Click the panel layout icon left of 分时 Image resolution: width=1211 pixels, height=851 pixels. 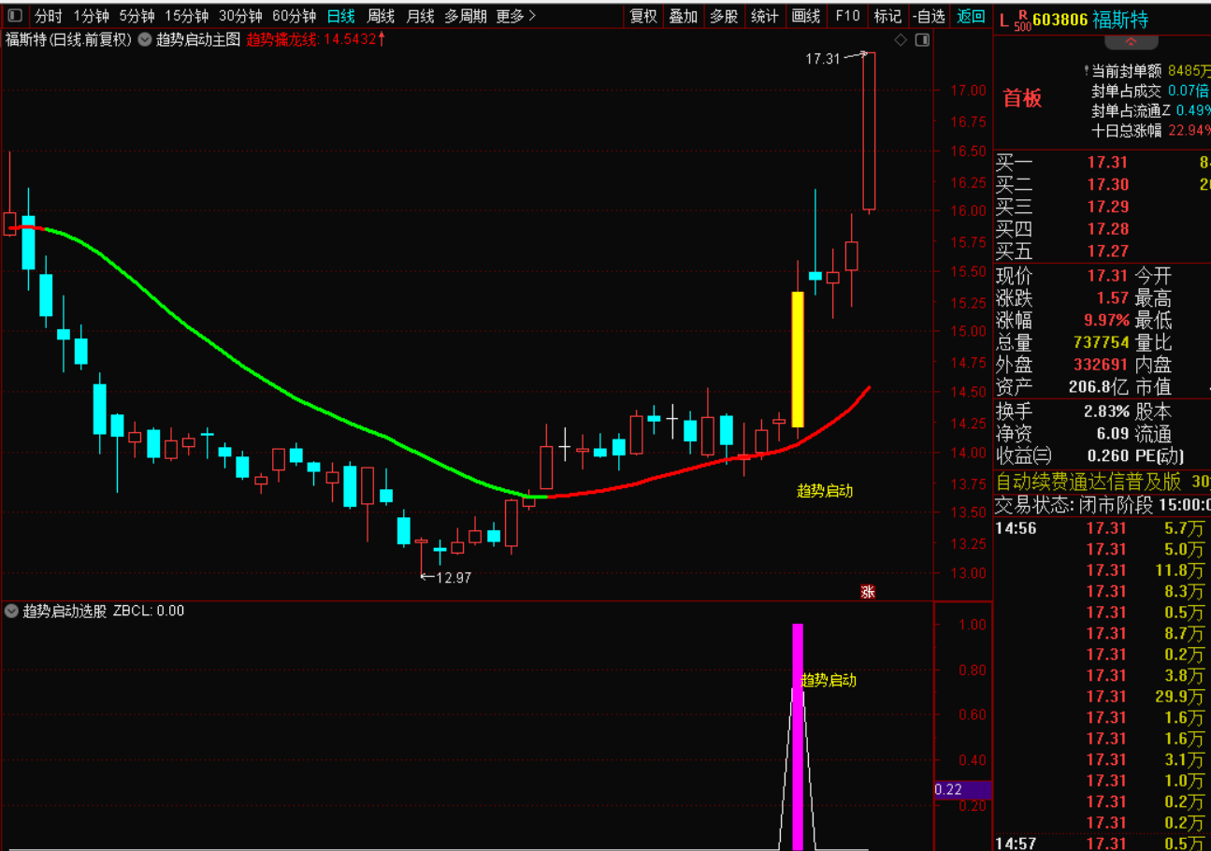tap(14, 16)
